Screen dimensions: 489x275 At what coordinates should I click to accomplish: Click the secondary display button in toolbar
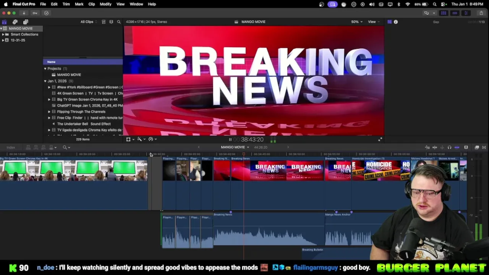426,13
